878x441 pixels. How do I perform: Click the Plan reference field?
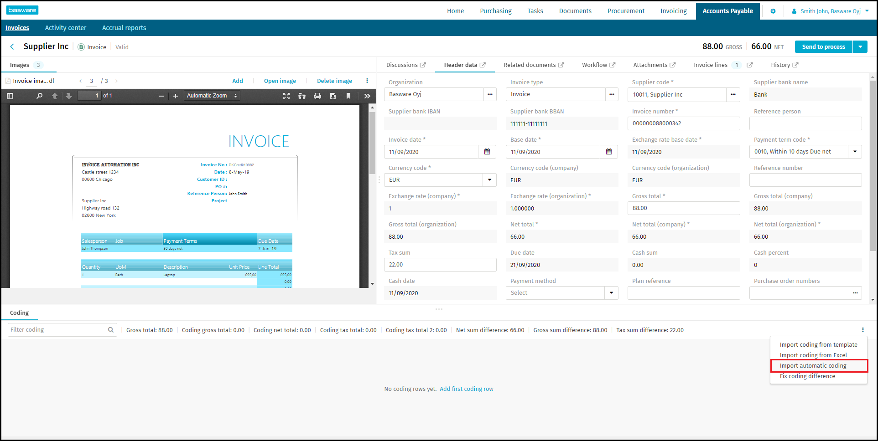[x=684, y=293]
